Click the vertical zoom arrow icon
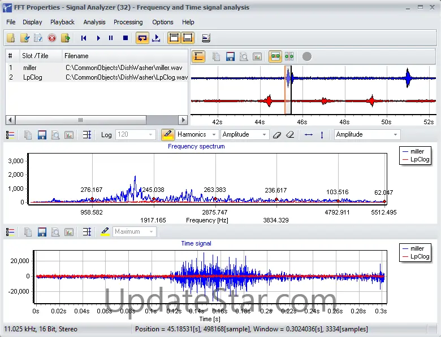441x337 pixels. [322, 135]
